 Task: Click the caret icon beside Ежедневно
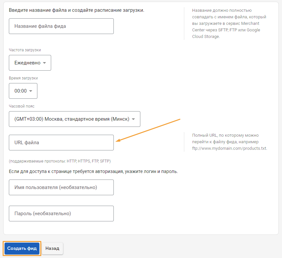tap(44, 63)
